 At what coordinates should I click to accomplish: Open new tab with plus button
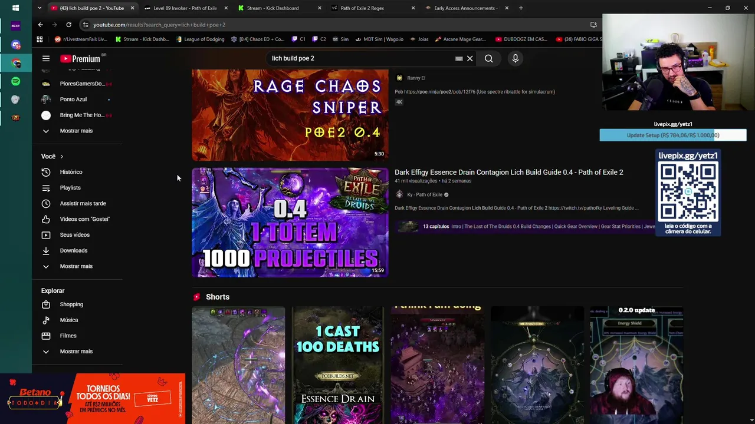pos(521,8)
